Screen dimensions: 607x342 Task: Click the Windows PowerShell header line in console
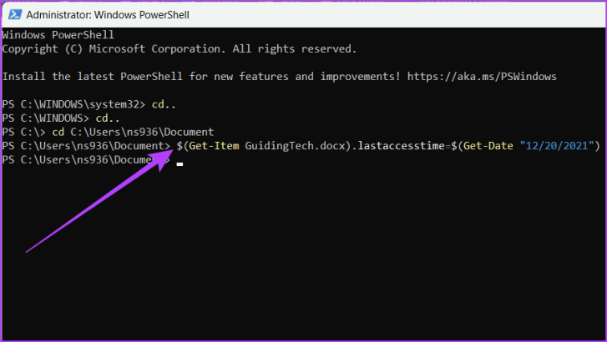pyautogui.click(x=58, y=35)
